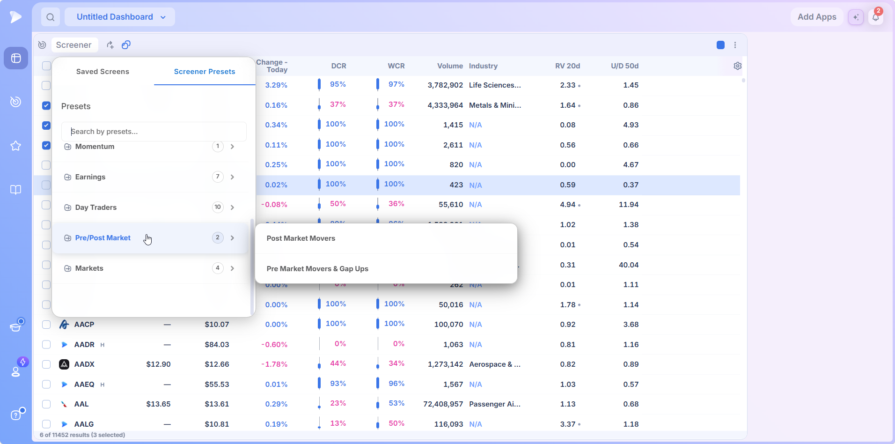This screenshot has height=444, width=895.
Task: Click the radar icon beside Screener
Action: 42,45
